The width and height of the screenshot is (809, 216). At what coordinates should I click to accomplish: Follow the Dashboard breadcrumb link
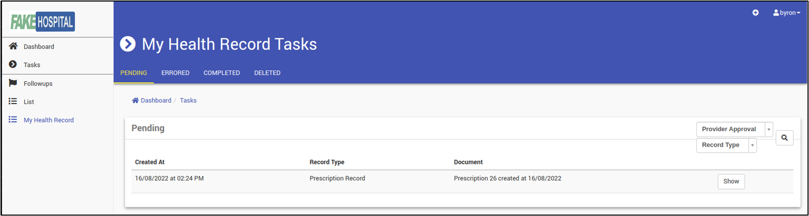pyautogui.click(x=151, y=101)
